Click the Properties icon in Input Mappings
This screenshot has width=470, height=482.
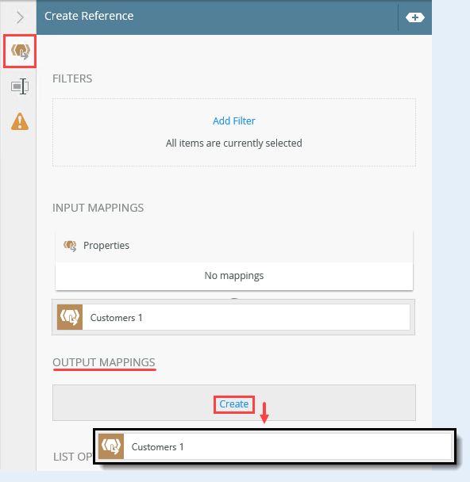[70, 246]
